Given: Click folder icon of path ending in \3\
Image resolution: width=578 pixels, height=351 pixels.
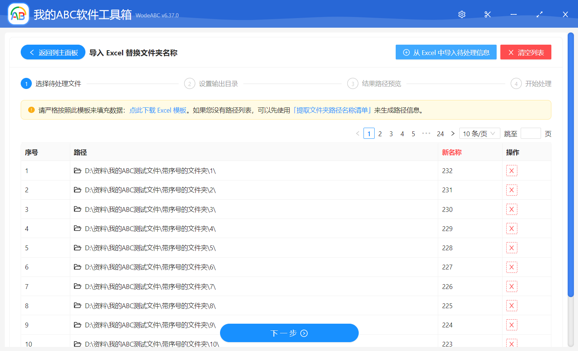Looking at the screenshot, I should point(77,209).
